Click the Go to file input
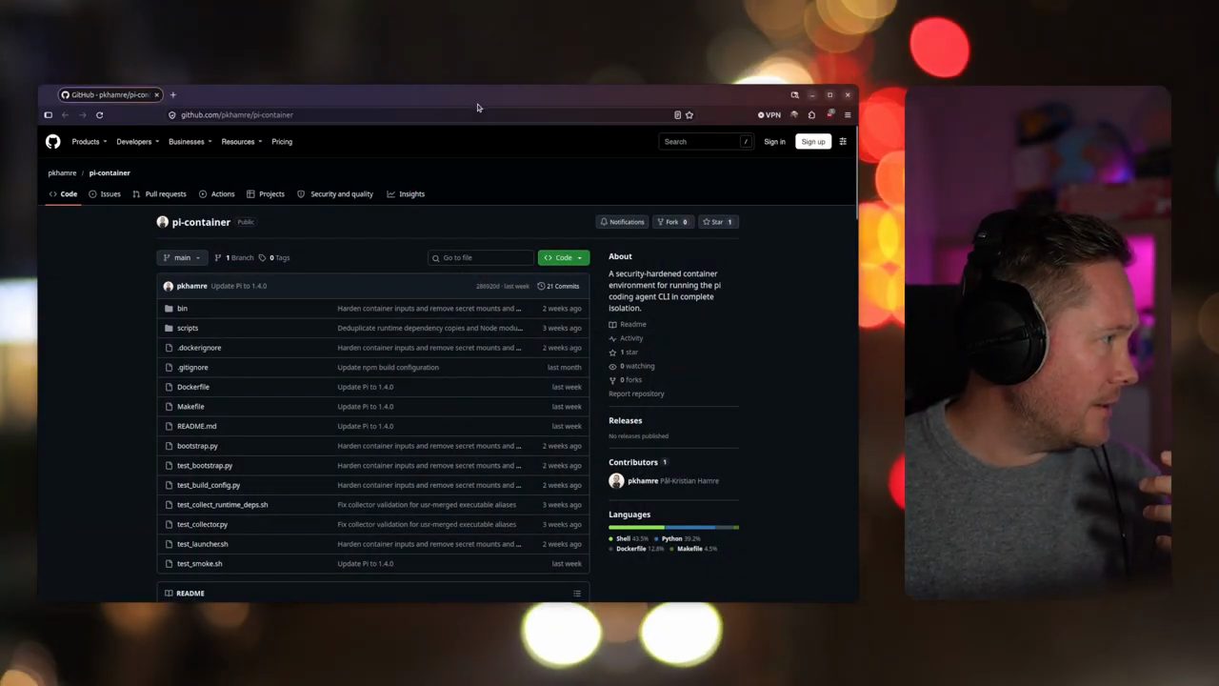 coord(481,257)
